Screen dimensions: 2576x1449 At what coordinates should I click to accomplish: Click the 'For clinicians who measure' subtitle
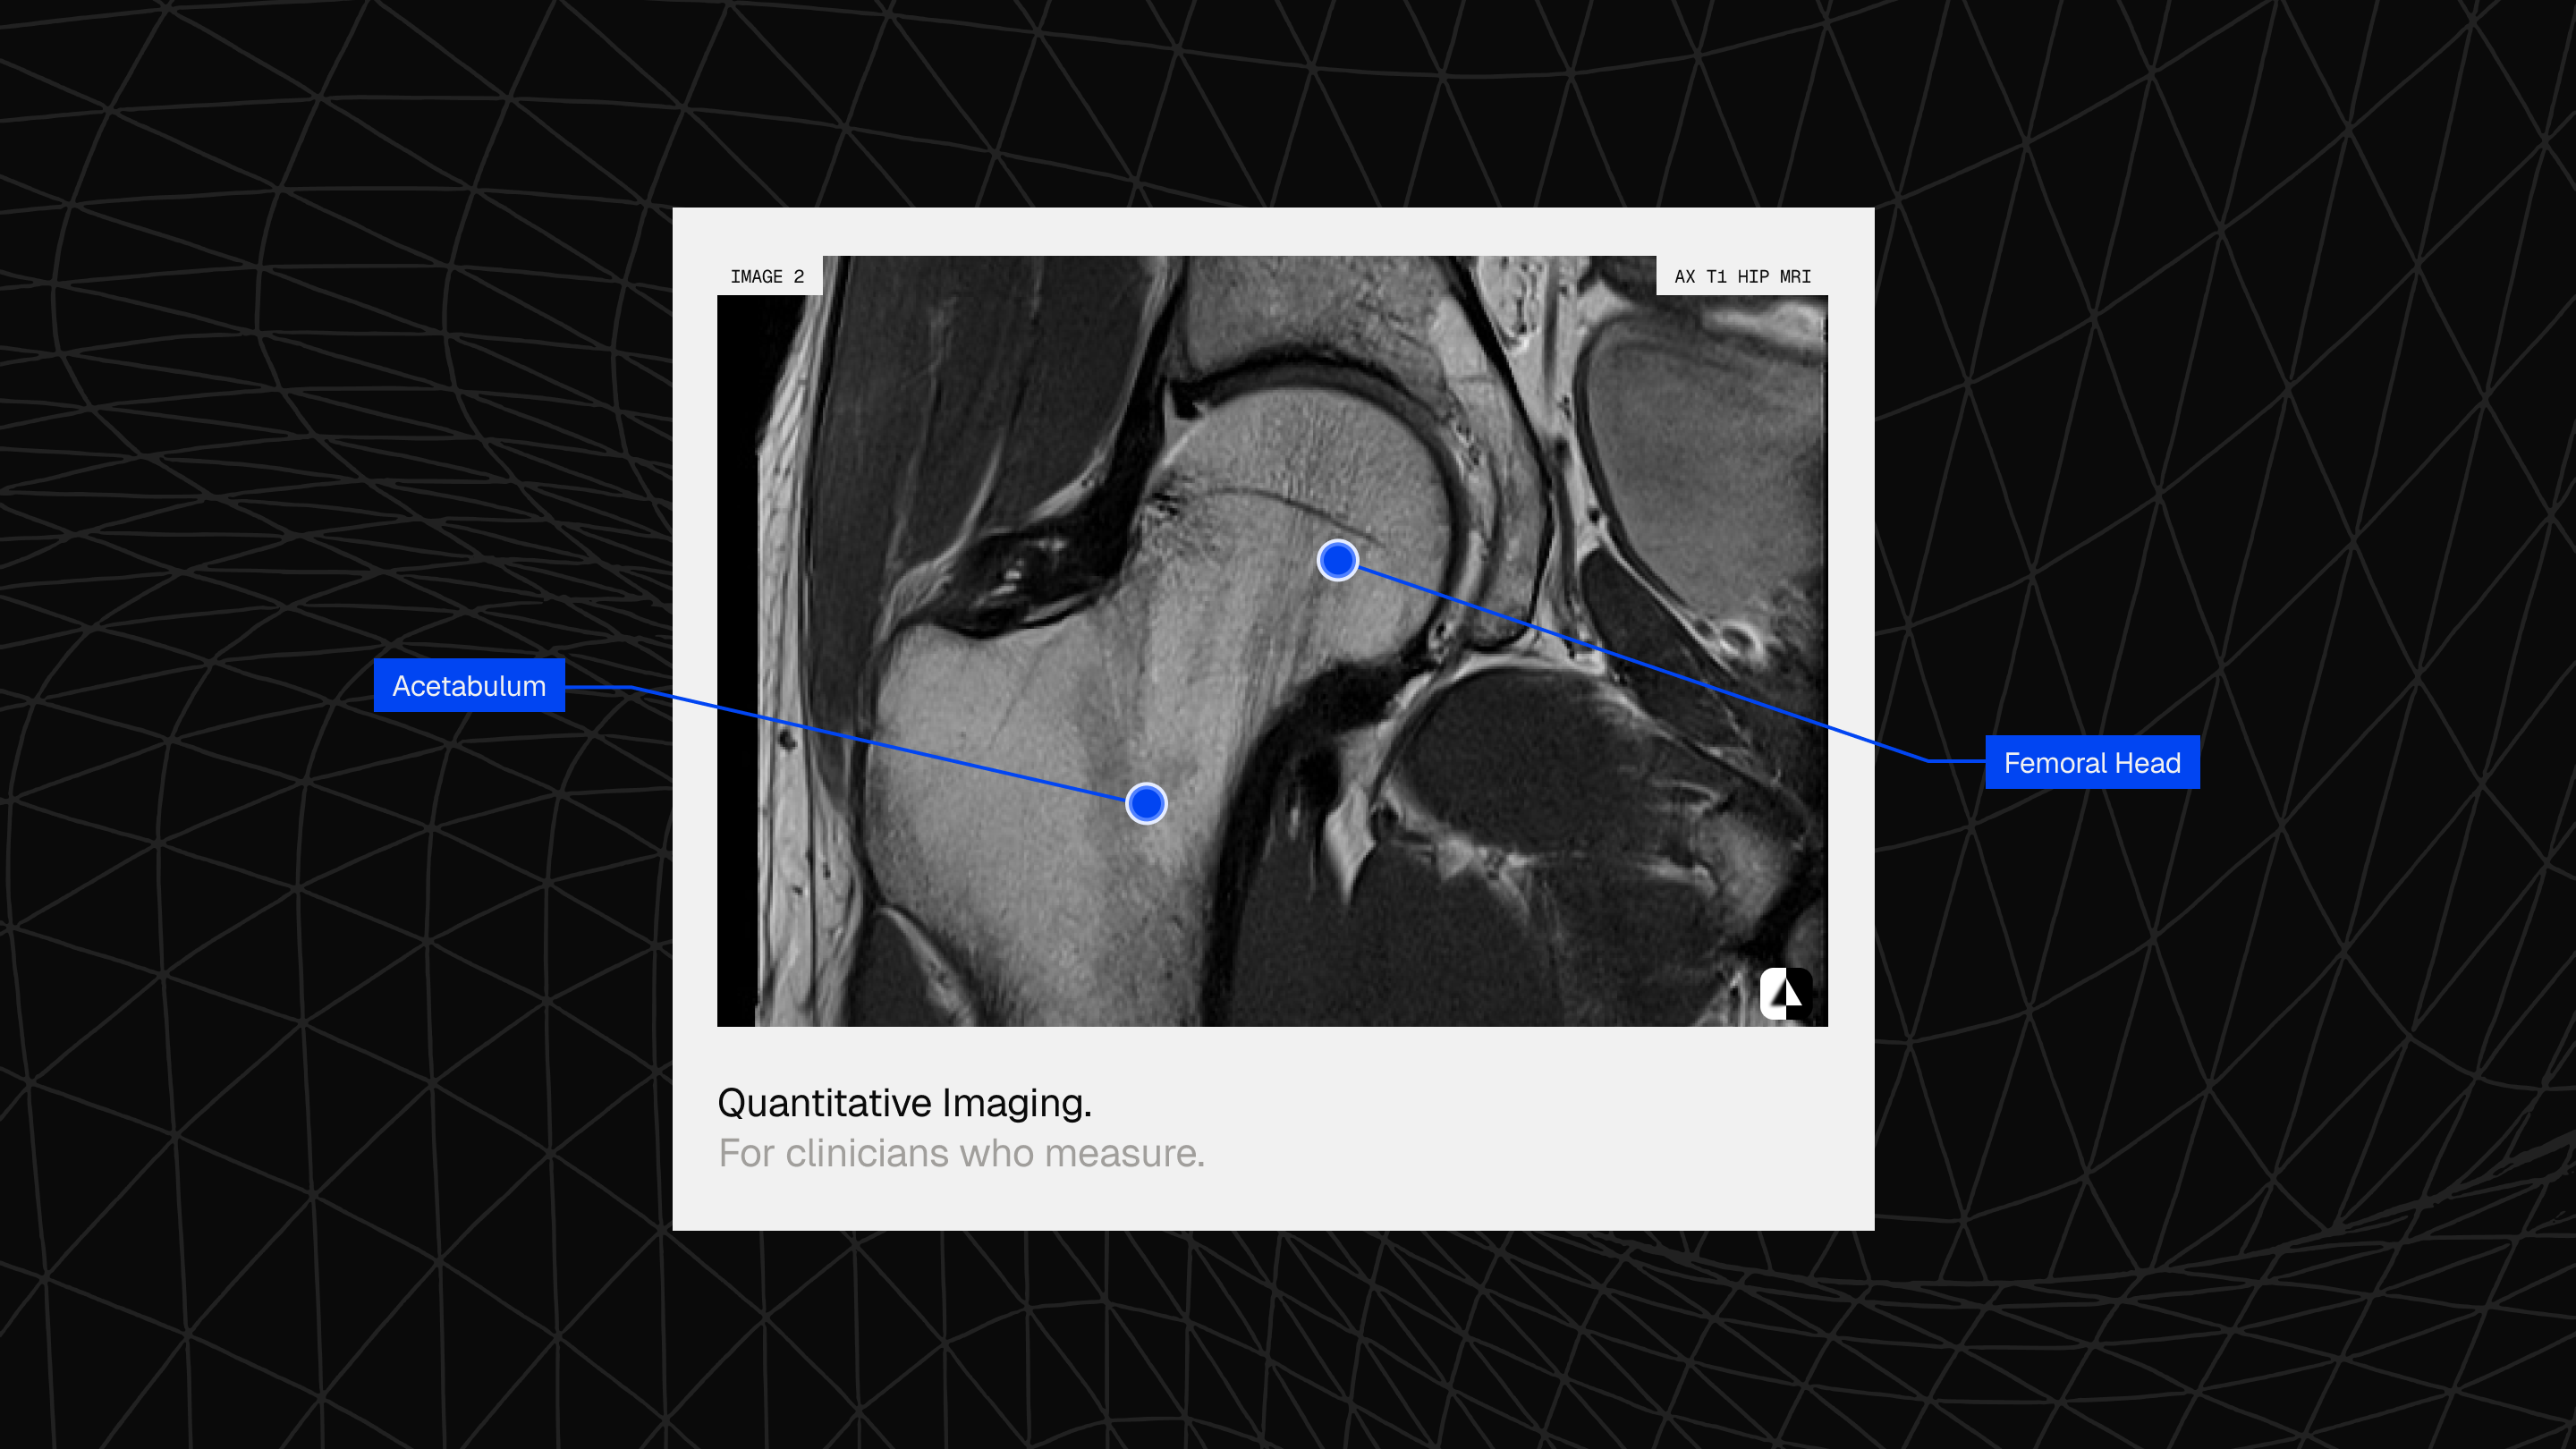point(961,1153)
